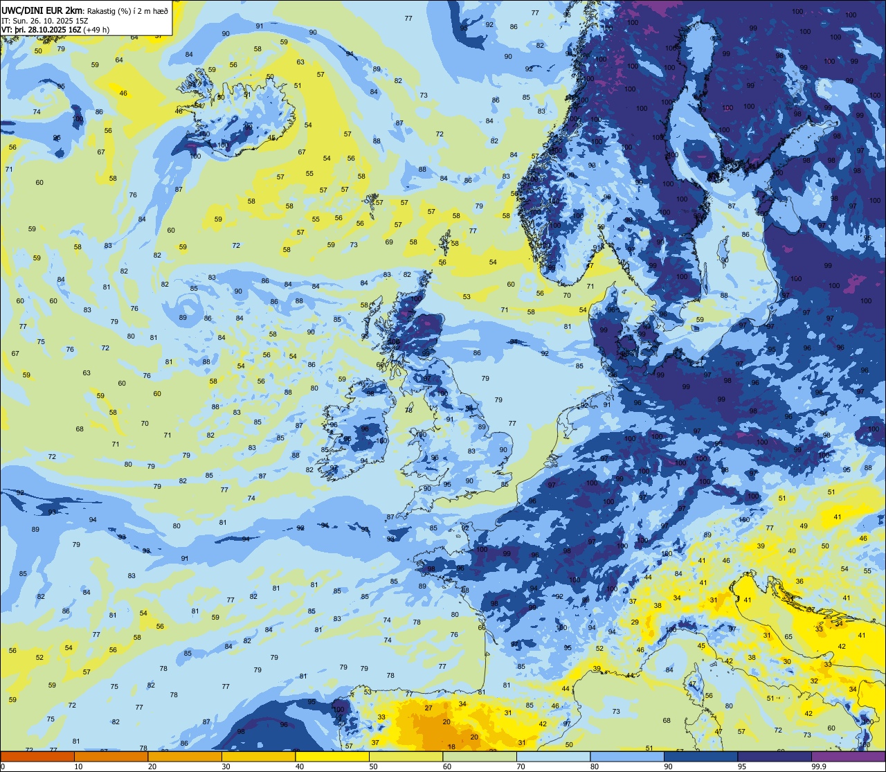
Task: Click the legend tick label '80'
Action: [595, 766]
